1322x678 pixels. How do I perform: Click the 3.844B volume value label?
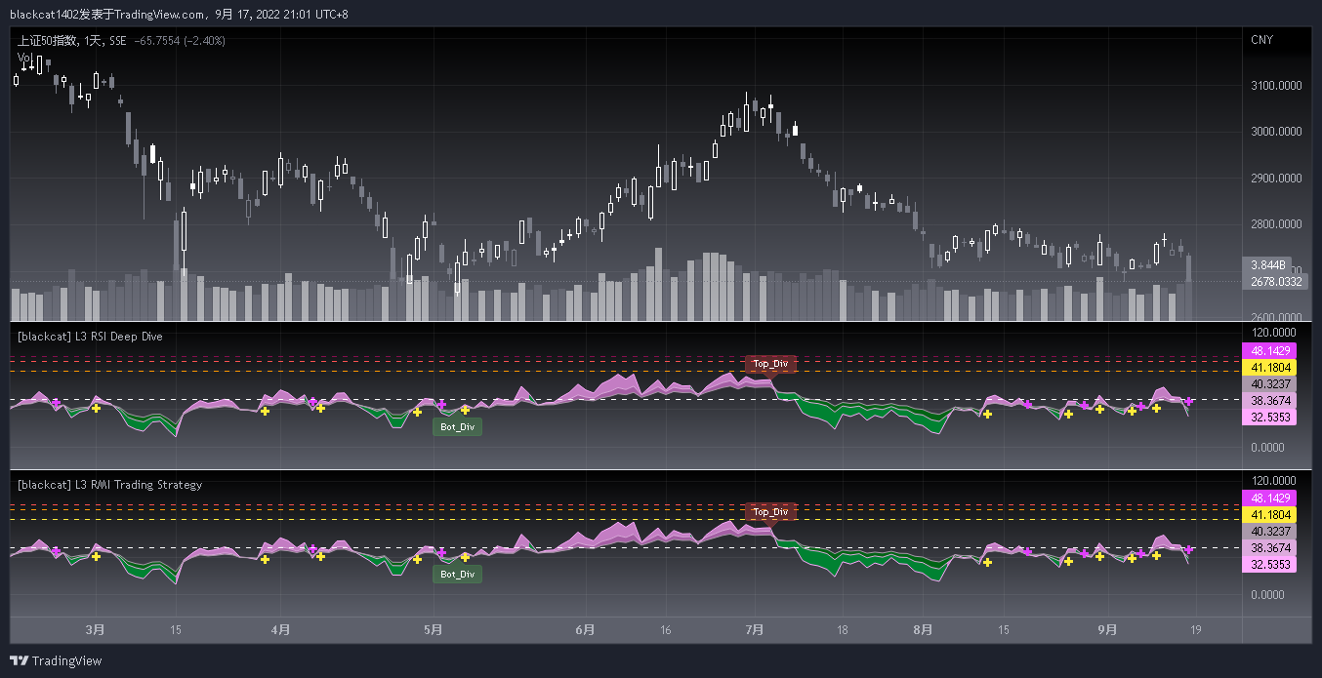[x=1267, y=265]
